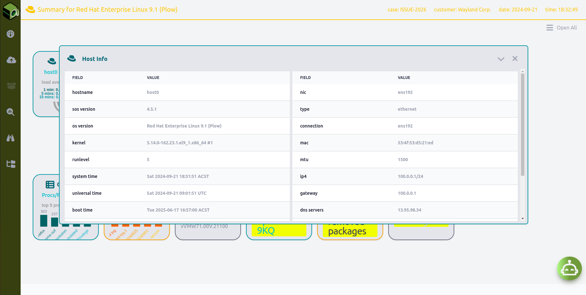Click dns servers value 13.95.98.34
The width and height of the screenshot is (586, 295).
[410, 210]
